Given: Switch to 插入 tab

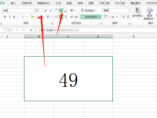Looking at the screenshot, I should click(x=13, y=3).
